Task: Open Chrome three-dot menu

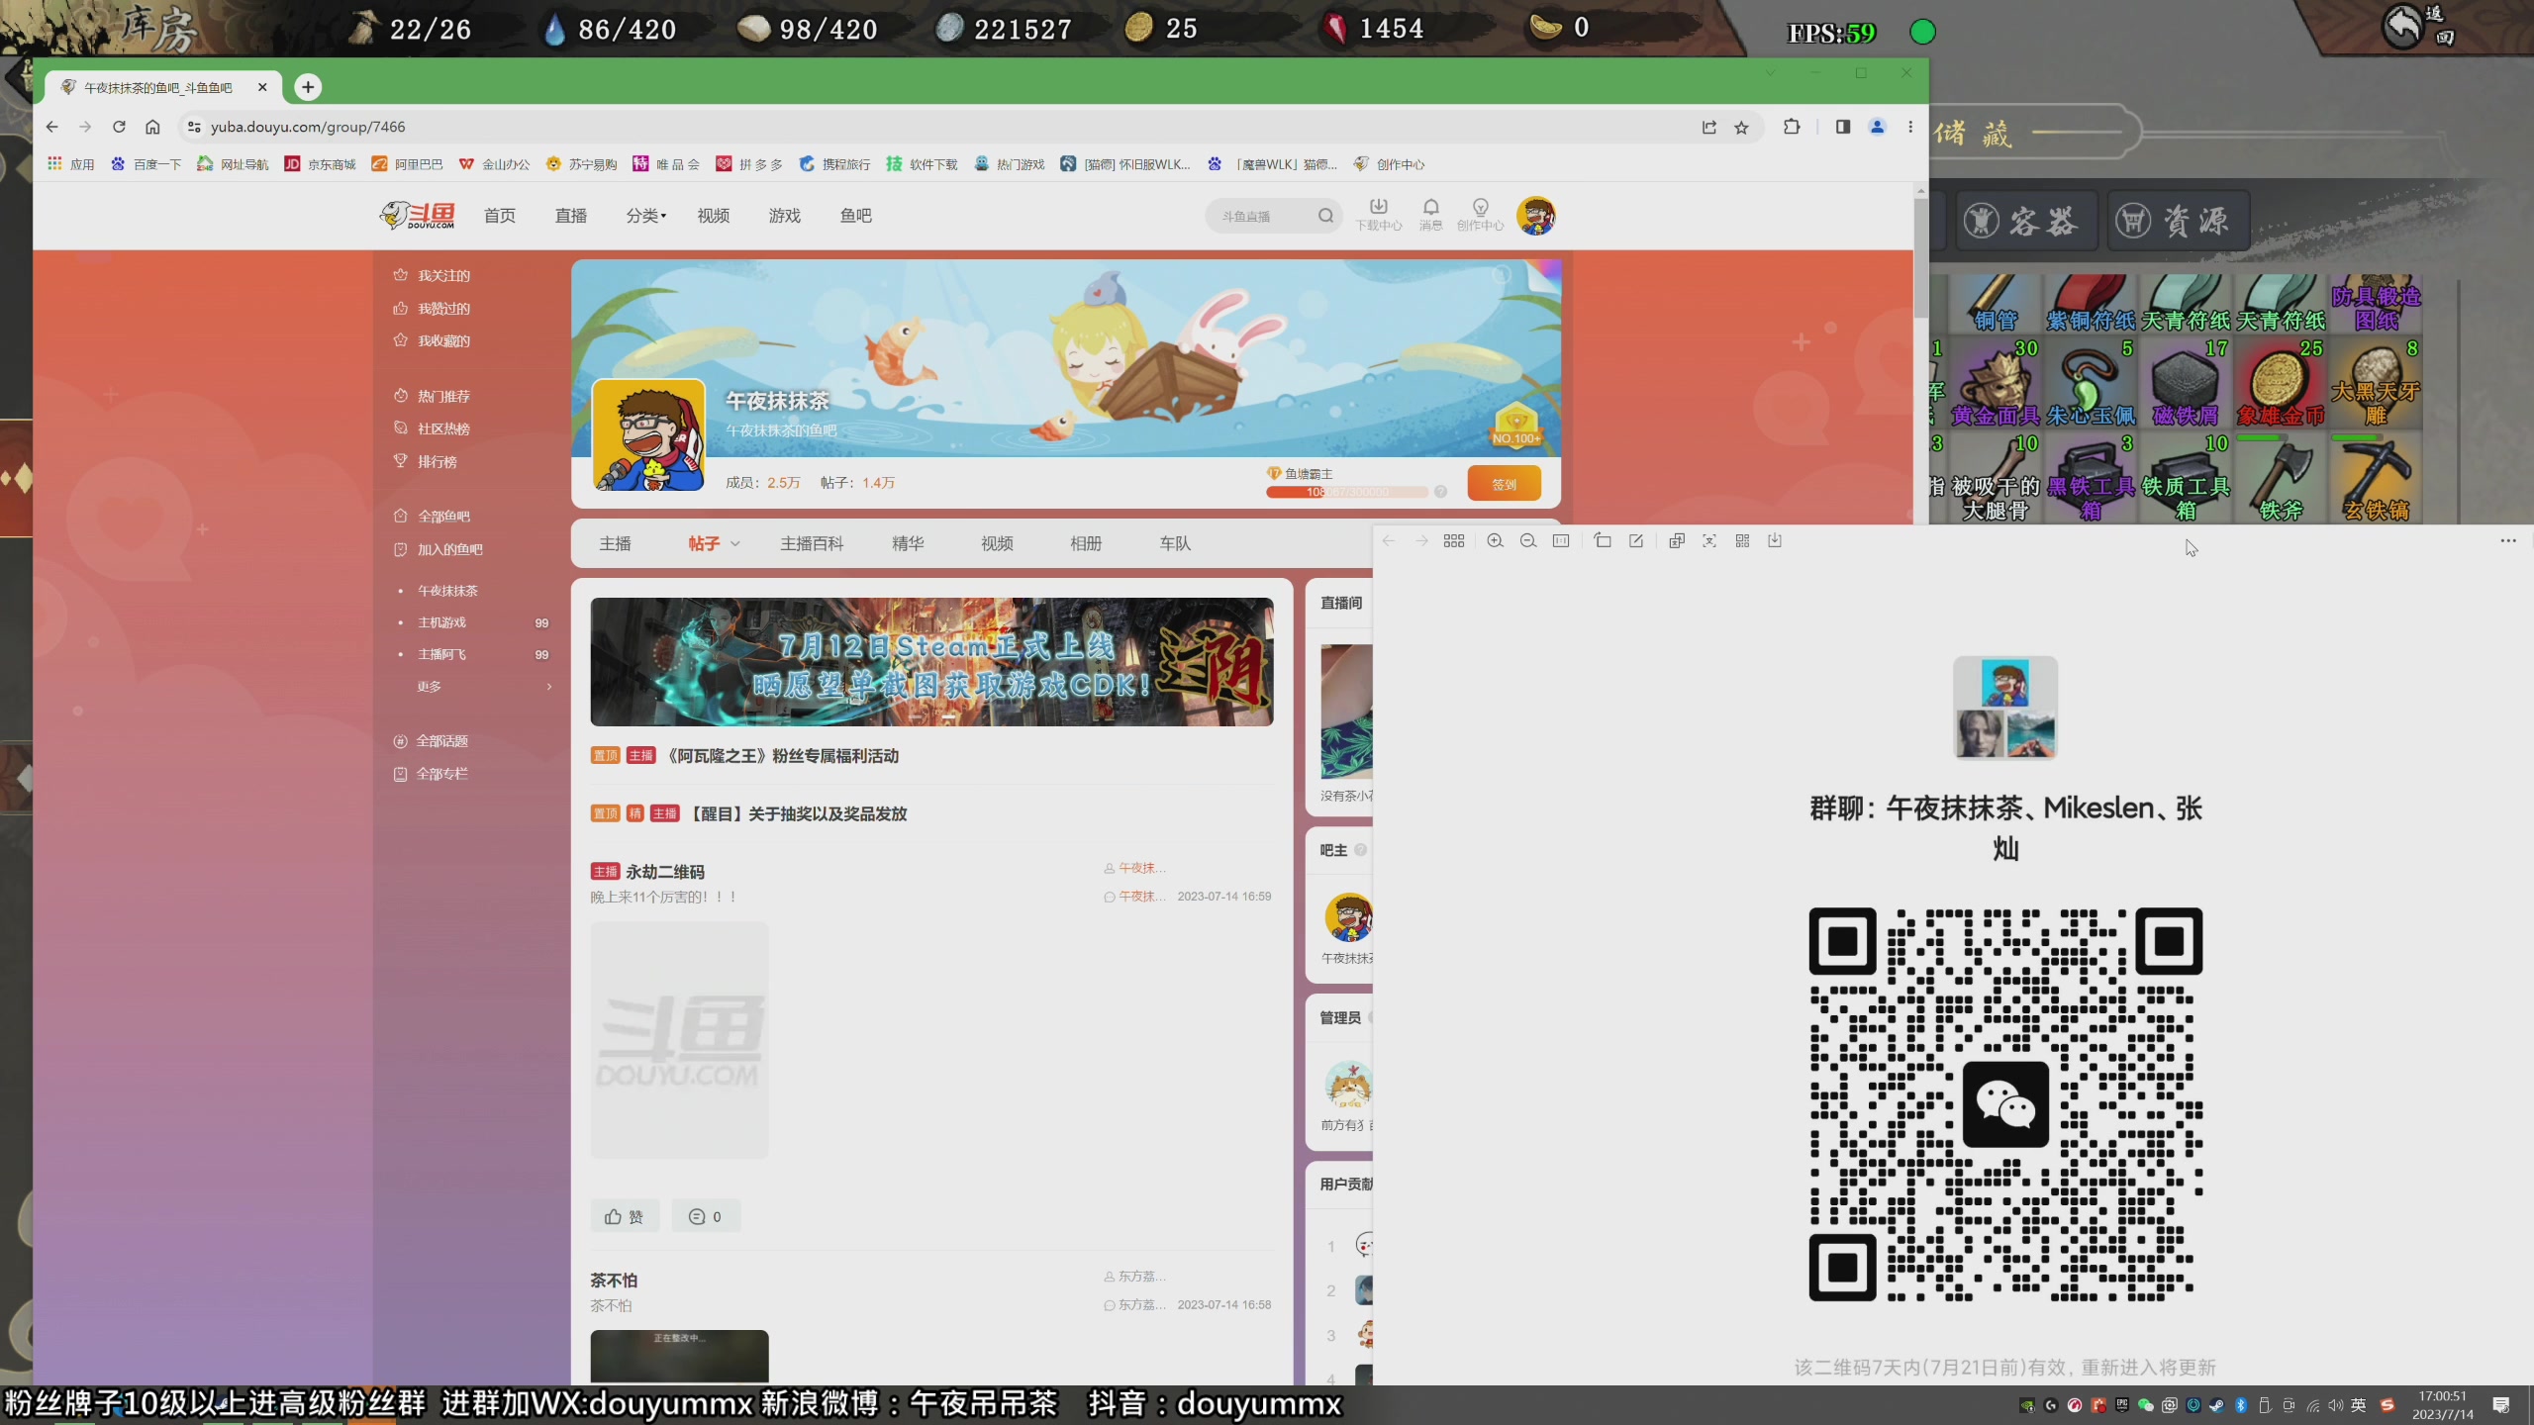Action: point(1910,127)
